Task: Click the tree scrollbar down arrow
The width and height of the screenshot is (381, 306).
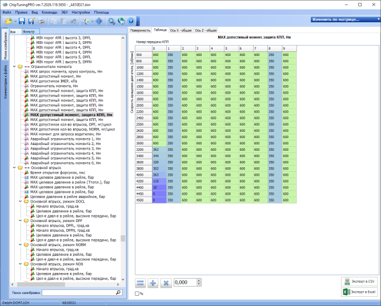Action: [123, 279]
